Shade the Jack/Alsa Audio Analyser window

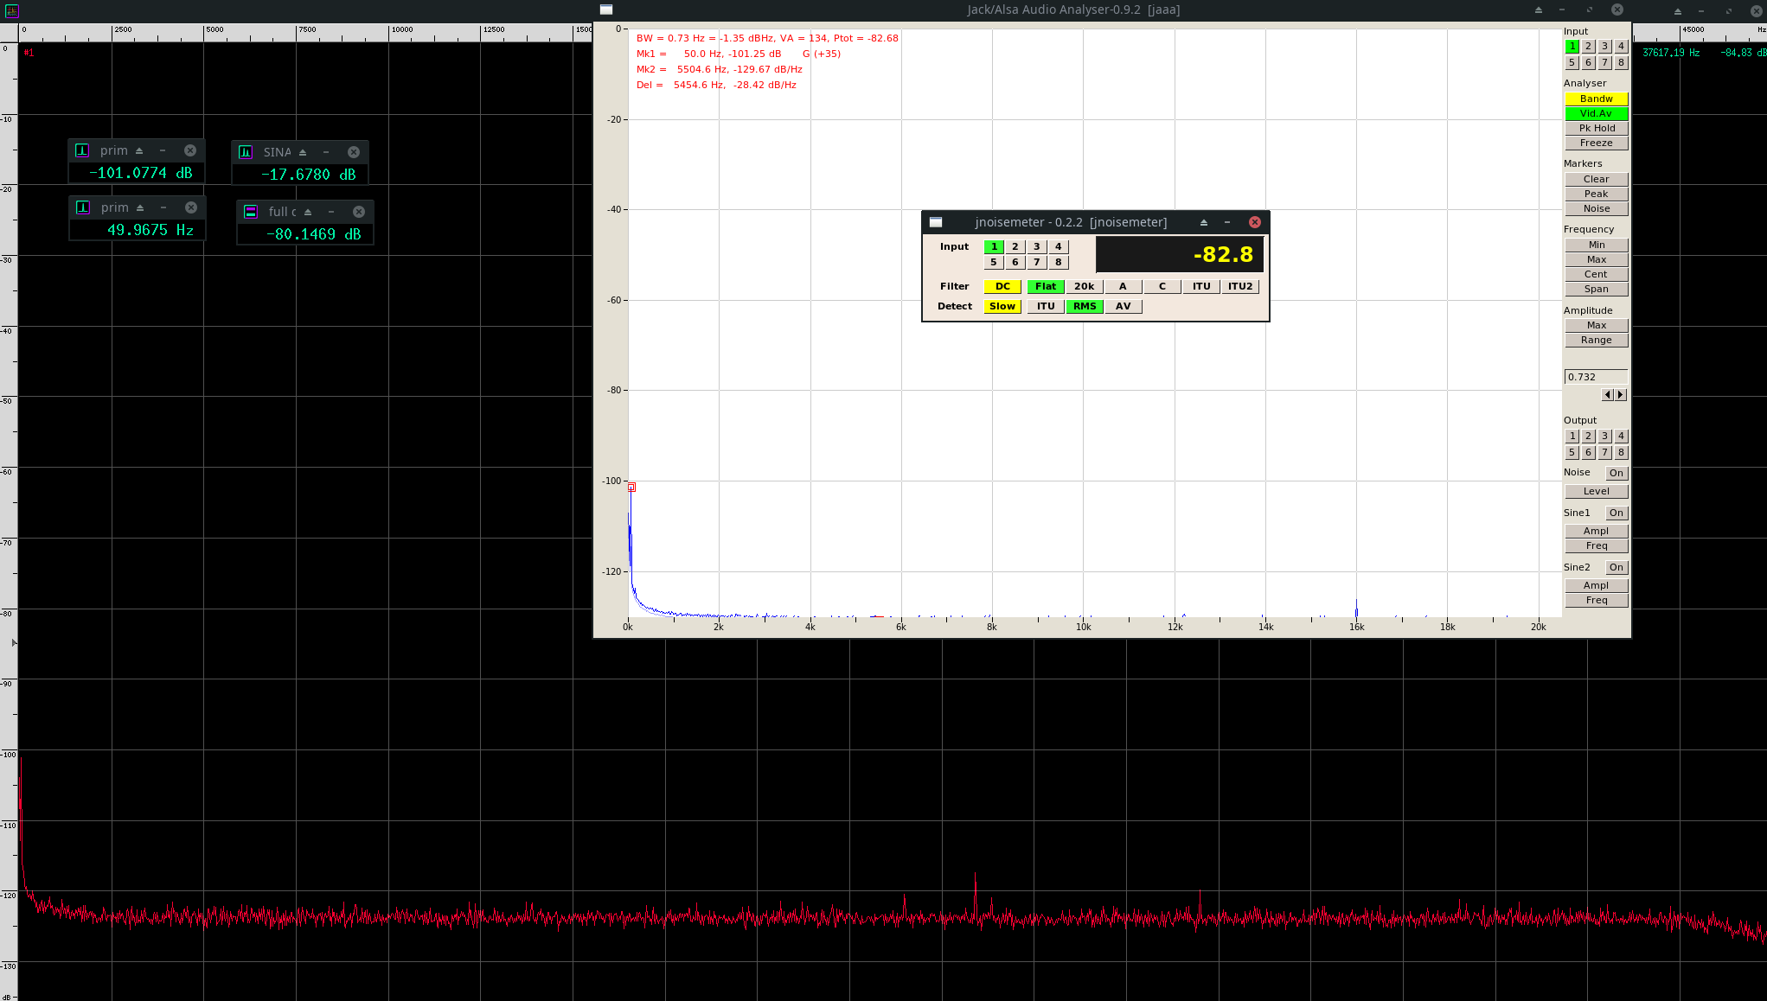(x=1538, y=10)
